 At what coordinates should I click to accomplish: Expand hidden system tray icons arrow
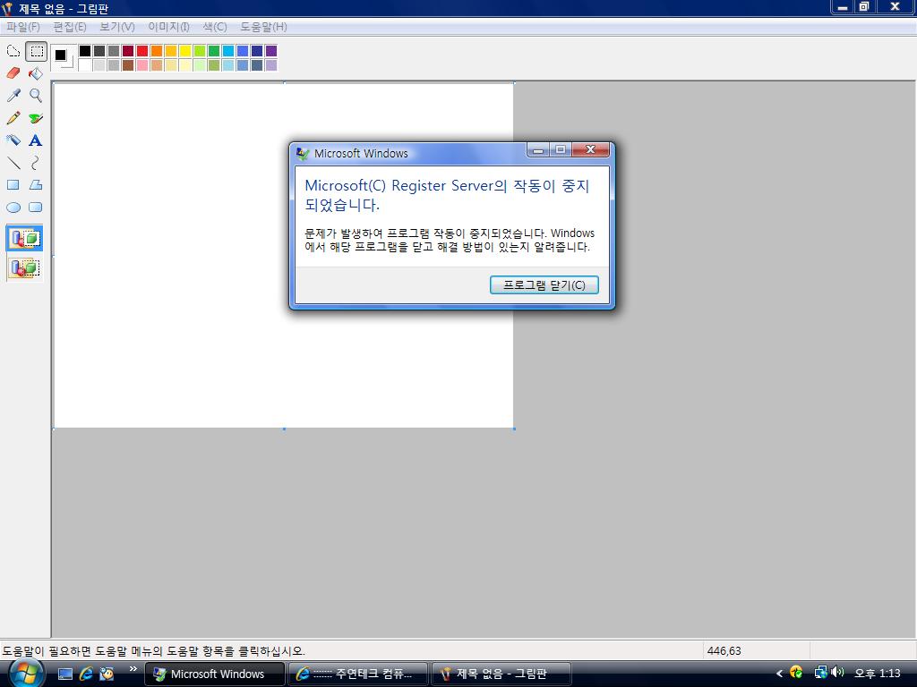[779, 674]
